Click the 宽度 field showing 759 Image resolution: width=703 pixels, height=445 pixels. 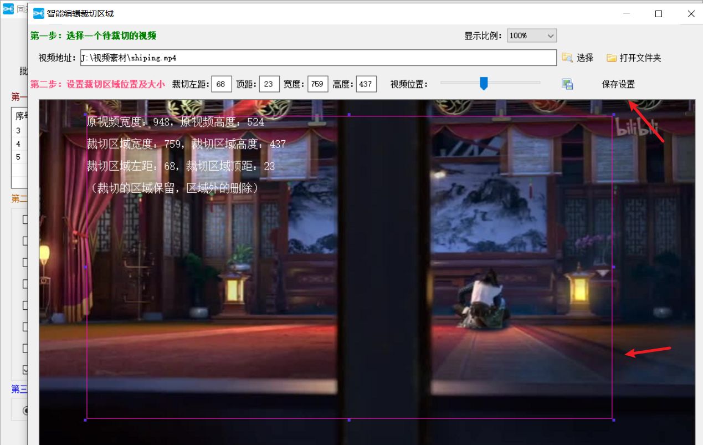[x=317, y=84]
